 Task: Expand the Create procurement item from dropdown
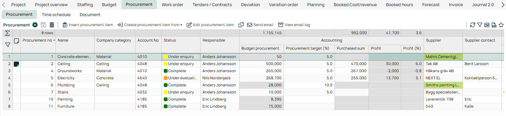(181, 25)
